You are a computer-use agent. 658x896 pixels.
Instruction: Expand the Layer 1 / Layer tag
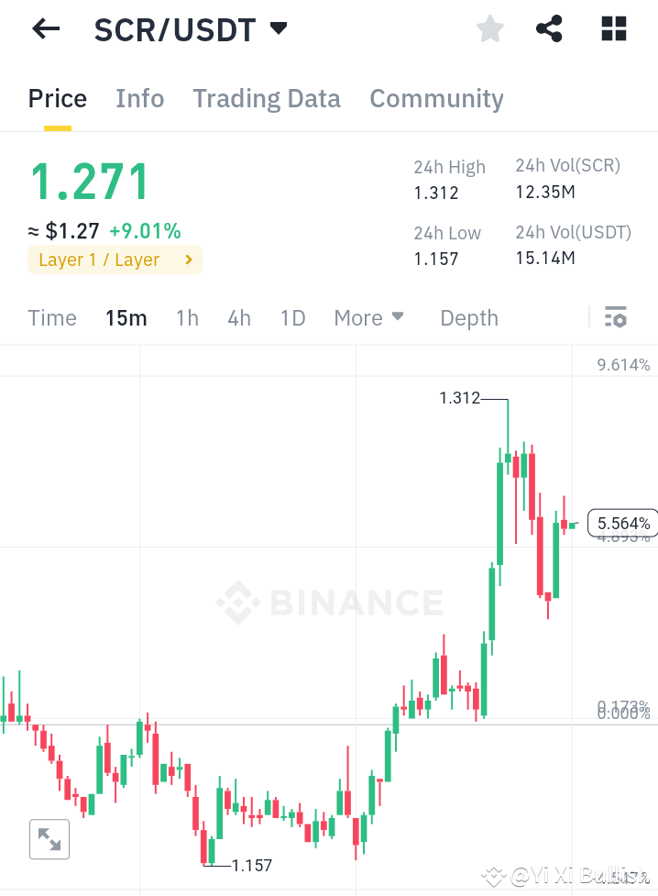coord(115,260)
